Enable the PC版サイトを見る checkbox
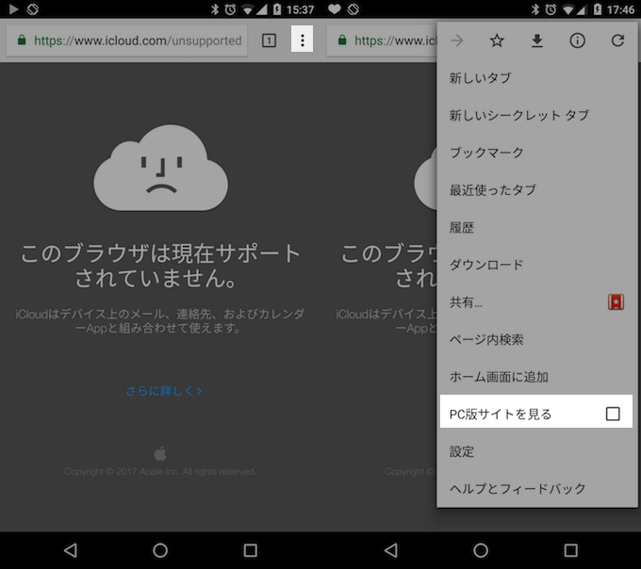 (x=613, y=414)
